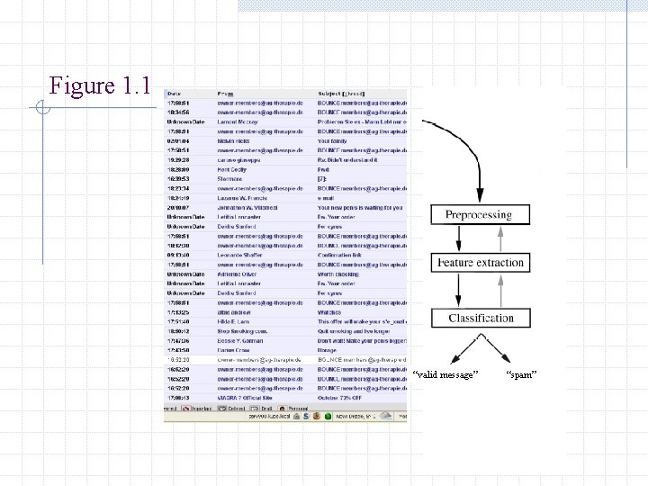648x486 pixels.
Task: Open the 'October 72% OFF' subject
Action: click(x=339, y=398)
